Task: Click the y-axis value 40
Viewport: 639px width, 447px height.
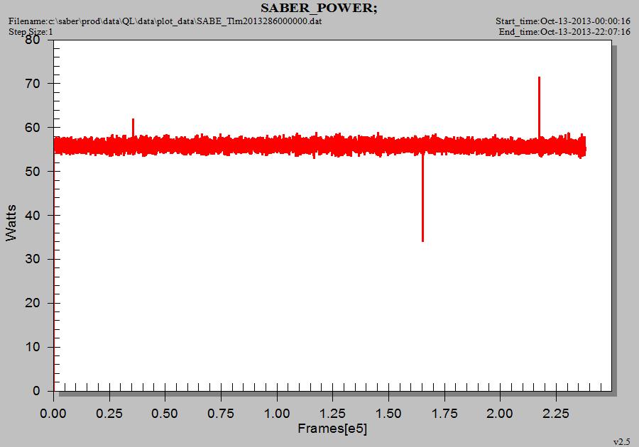Action: coord(32,216)
